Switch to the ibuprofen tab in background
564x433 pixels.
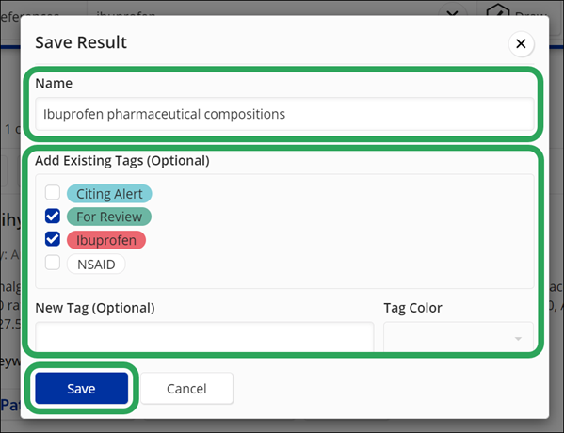pyautogui.click(x=125, y=14)
